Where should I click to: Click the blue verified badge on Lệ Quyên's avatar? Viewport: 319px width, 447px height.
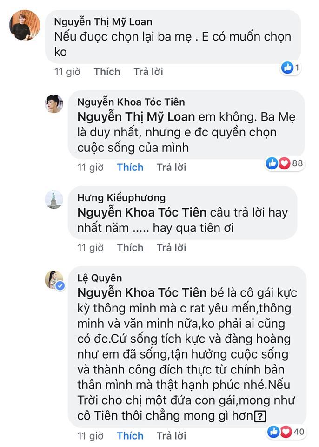(60, 286)
